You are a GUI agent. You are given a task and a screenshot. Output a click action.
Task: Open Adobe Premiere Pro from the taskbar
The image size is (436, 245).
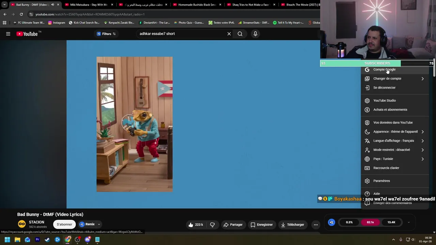point(37,240)
